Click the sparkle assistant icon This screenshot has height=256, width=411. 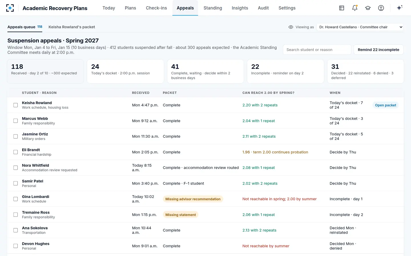tap(400, 8)
